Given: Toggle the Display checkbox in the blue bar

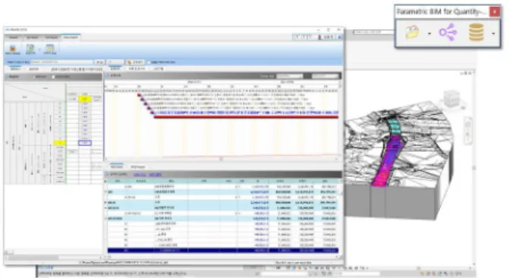Looking at the screenshot, I should tap(149, 62).
